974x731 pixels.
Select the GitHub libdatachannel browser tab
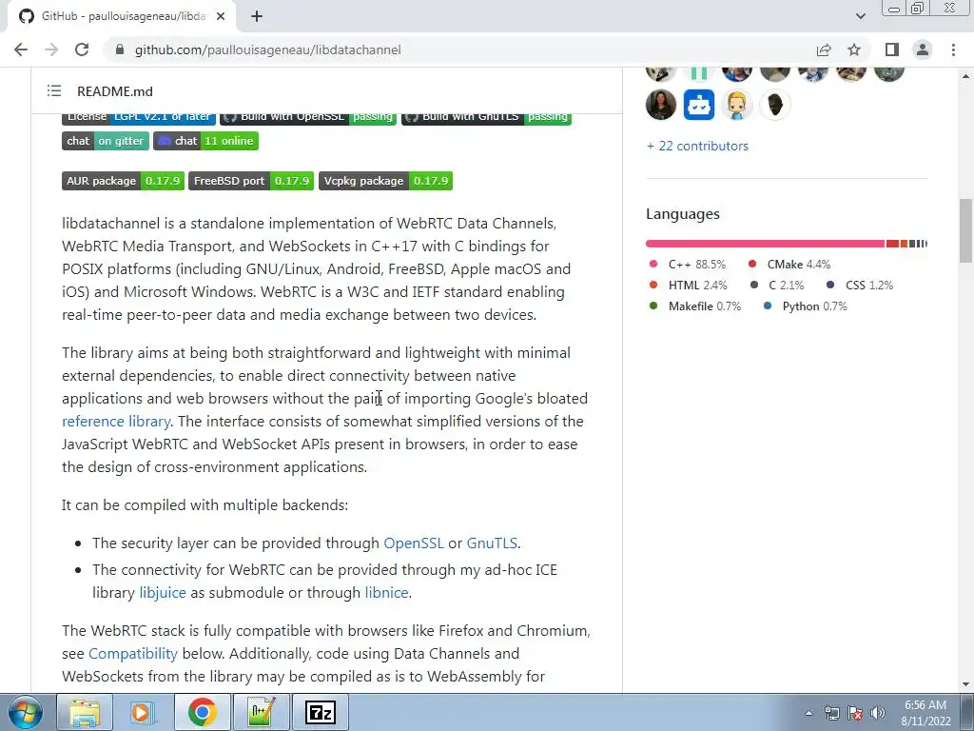click(x=122, y=16)
